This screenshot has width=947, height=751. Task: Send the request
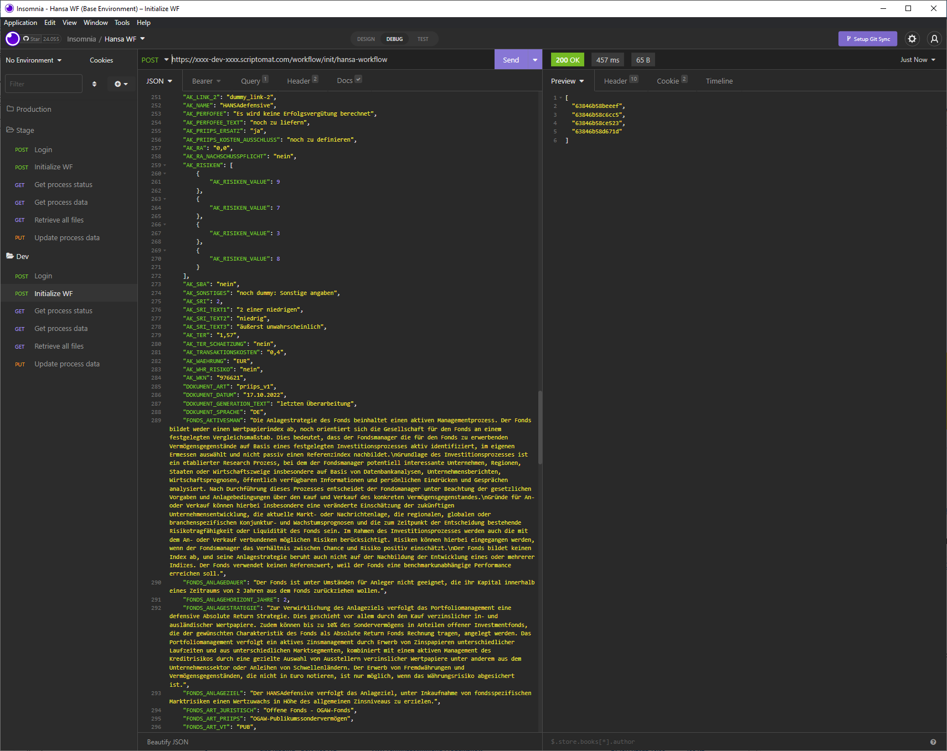tap(511, 60)
